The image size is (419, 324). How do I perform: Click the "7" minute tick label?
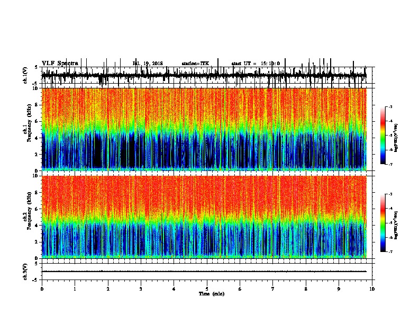tap(273, 289)
